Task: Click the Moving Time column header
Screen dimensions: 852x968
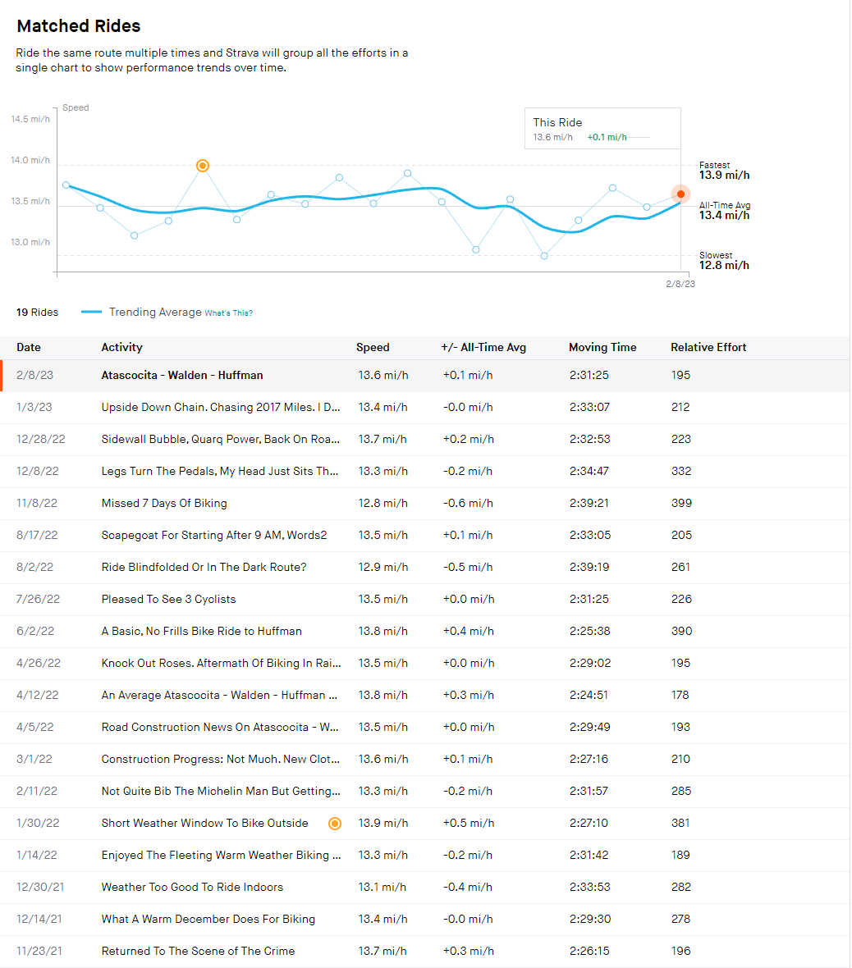Action: [x=602, y=347]
